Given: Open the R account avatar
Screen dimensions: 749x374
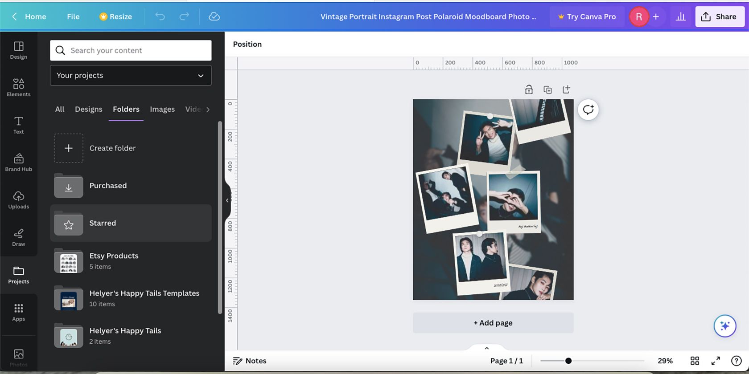Looking at the screenshot, I should (x=639, y=16).
